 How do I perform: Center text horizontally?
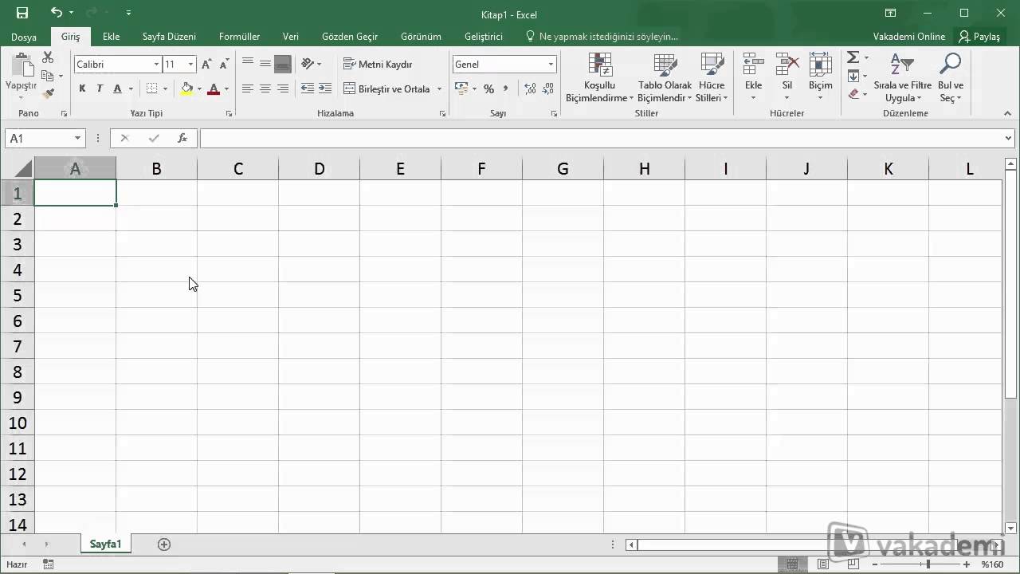tap(265, 88)
